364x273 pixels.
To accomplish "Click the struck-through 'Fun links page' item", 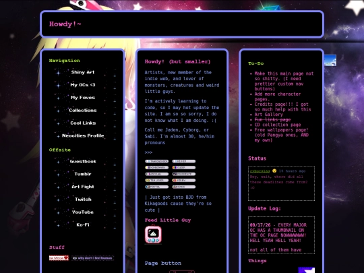I will pyautogui.click(x=272, y=120).
